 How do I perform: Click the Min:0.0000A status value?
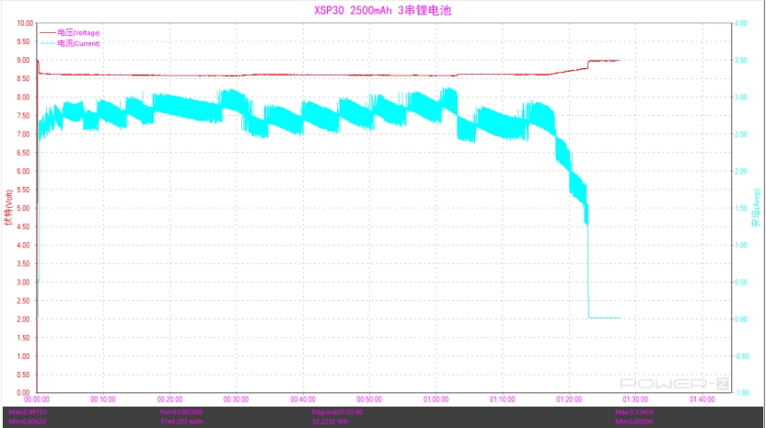point(634,422)
